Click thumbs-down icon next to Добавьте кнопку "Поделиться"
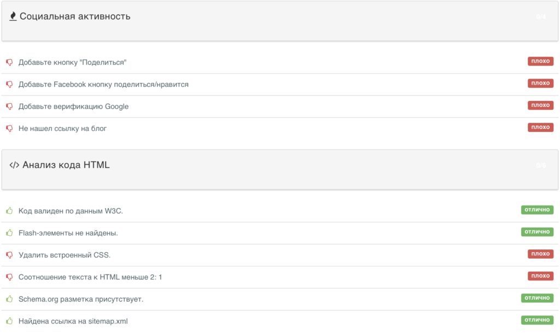The image size is (560, 334). 10,62
